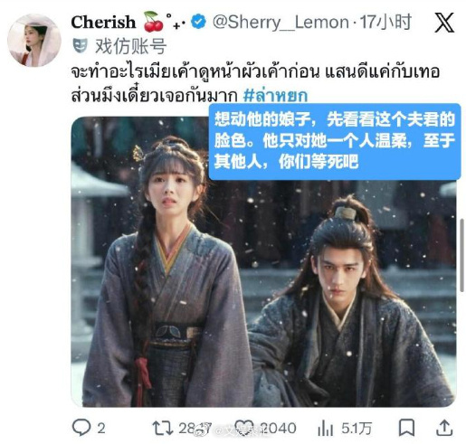This screenshot has height=444, width=466.
Task: Open the reply comment icon
Action: click(x=81, y=427)
